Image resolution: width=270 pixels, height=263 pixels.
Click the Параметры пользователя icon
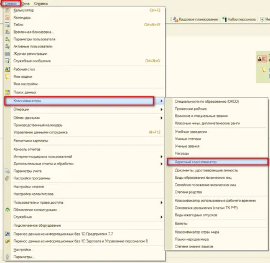pyautogui.click(x=7, y=39)
